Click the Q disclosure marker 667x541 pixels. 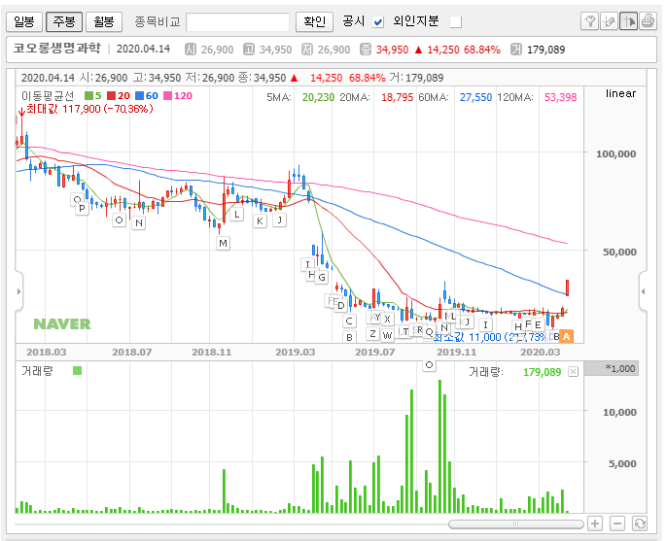[x=429, y=331]
